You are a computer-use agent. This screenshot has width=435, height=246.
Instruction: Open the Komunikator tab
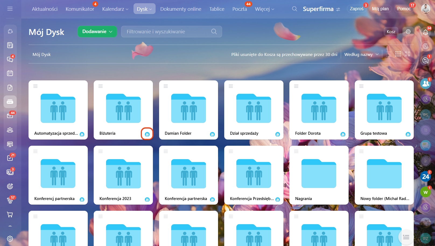[80, 9]
